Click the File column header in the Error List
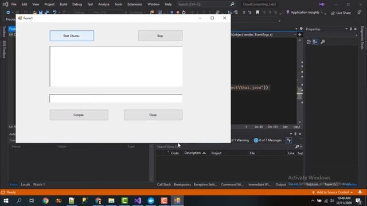This screenshot has height=206, width=367. (x=252, y=153)
